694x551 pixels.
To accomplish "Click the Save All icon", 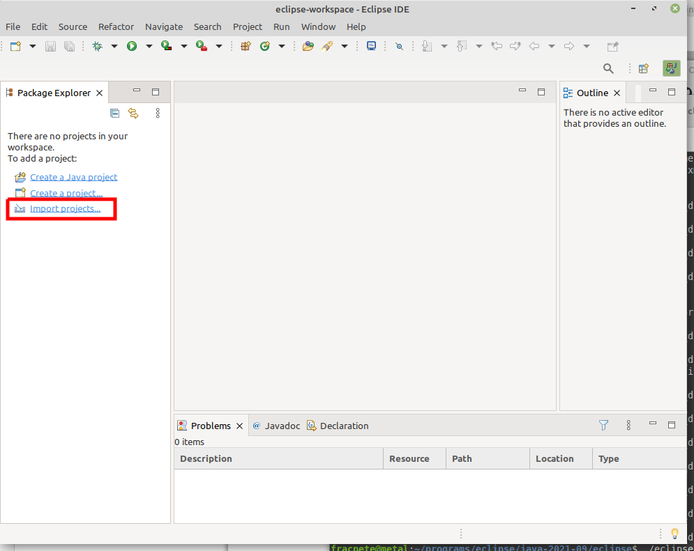I will click(x=70, y=47).
